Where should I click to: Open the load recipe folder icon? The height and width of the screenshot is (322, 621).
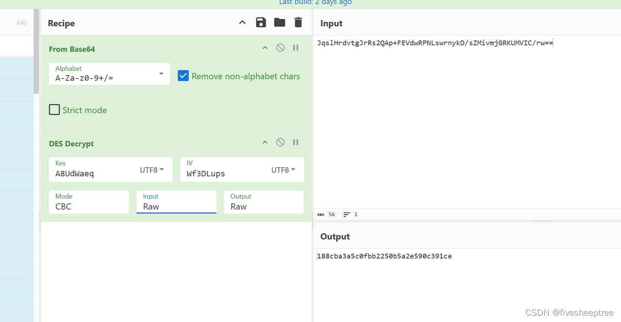[x=279, y=22]
